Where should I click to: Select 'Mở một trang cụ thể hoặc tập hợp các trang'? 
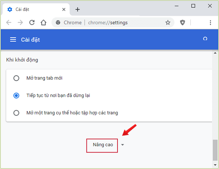click(16, 113)
